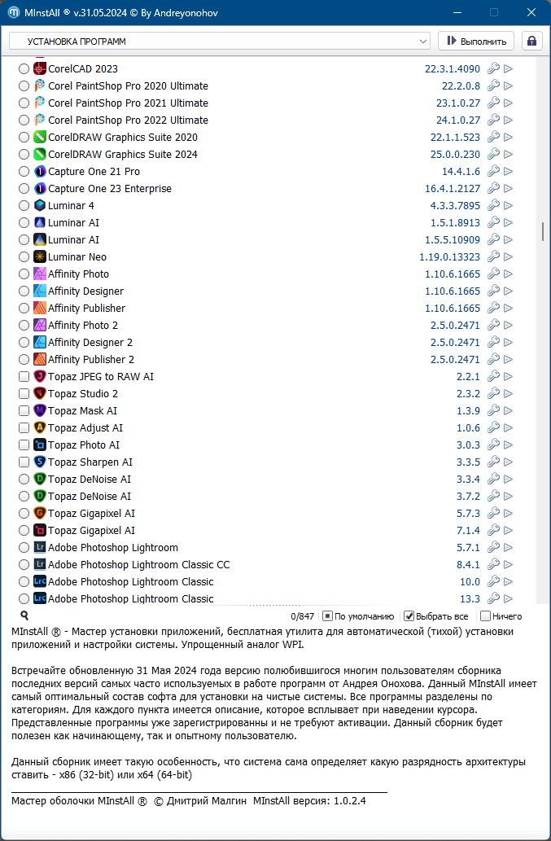551x841 pixels.
Task: Click the key icon for Topaz Sharpen AI
Action: coord(493,462)
